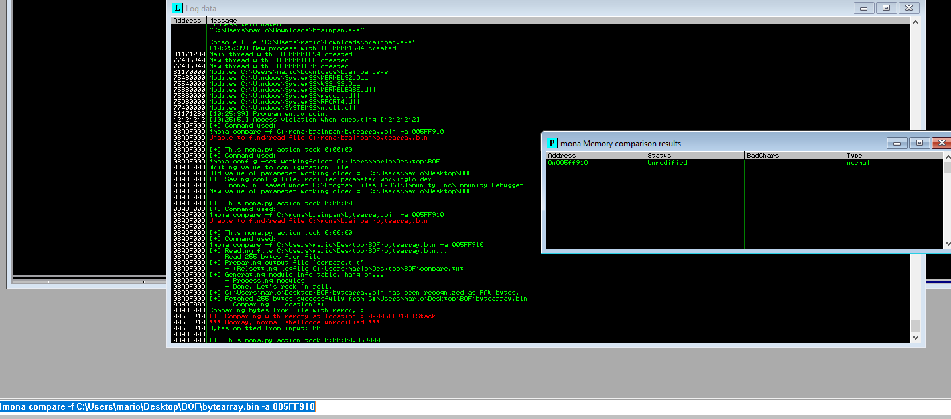Image resolution: width=951 pixels, height=419 pixels.
Task: Select the 'Reading file ...bytearray.bin...' log line
Action: [328, 251]
